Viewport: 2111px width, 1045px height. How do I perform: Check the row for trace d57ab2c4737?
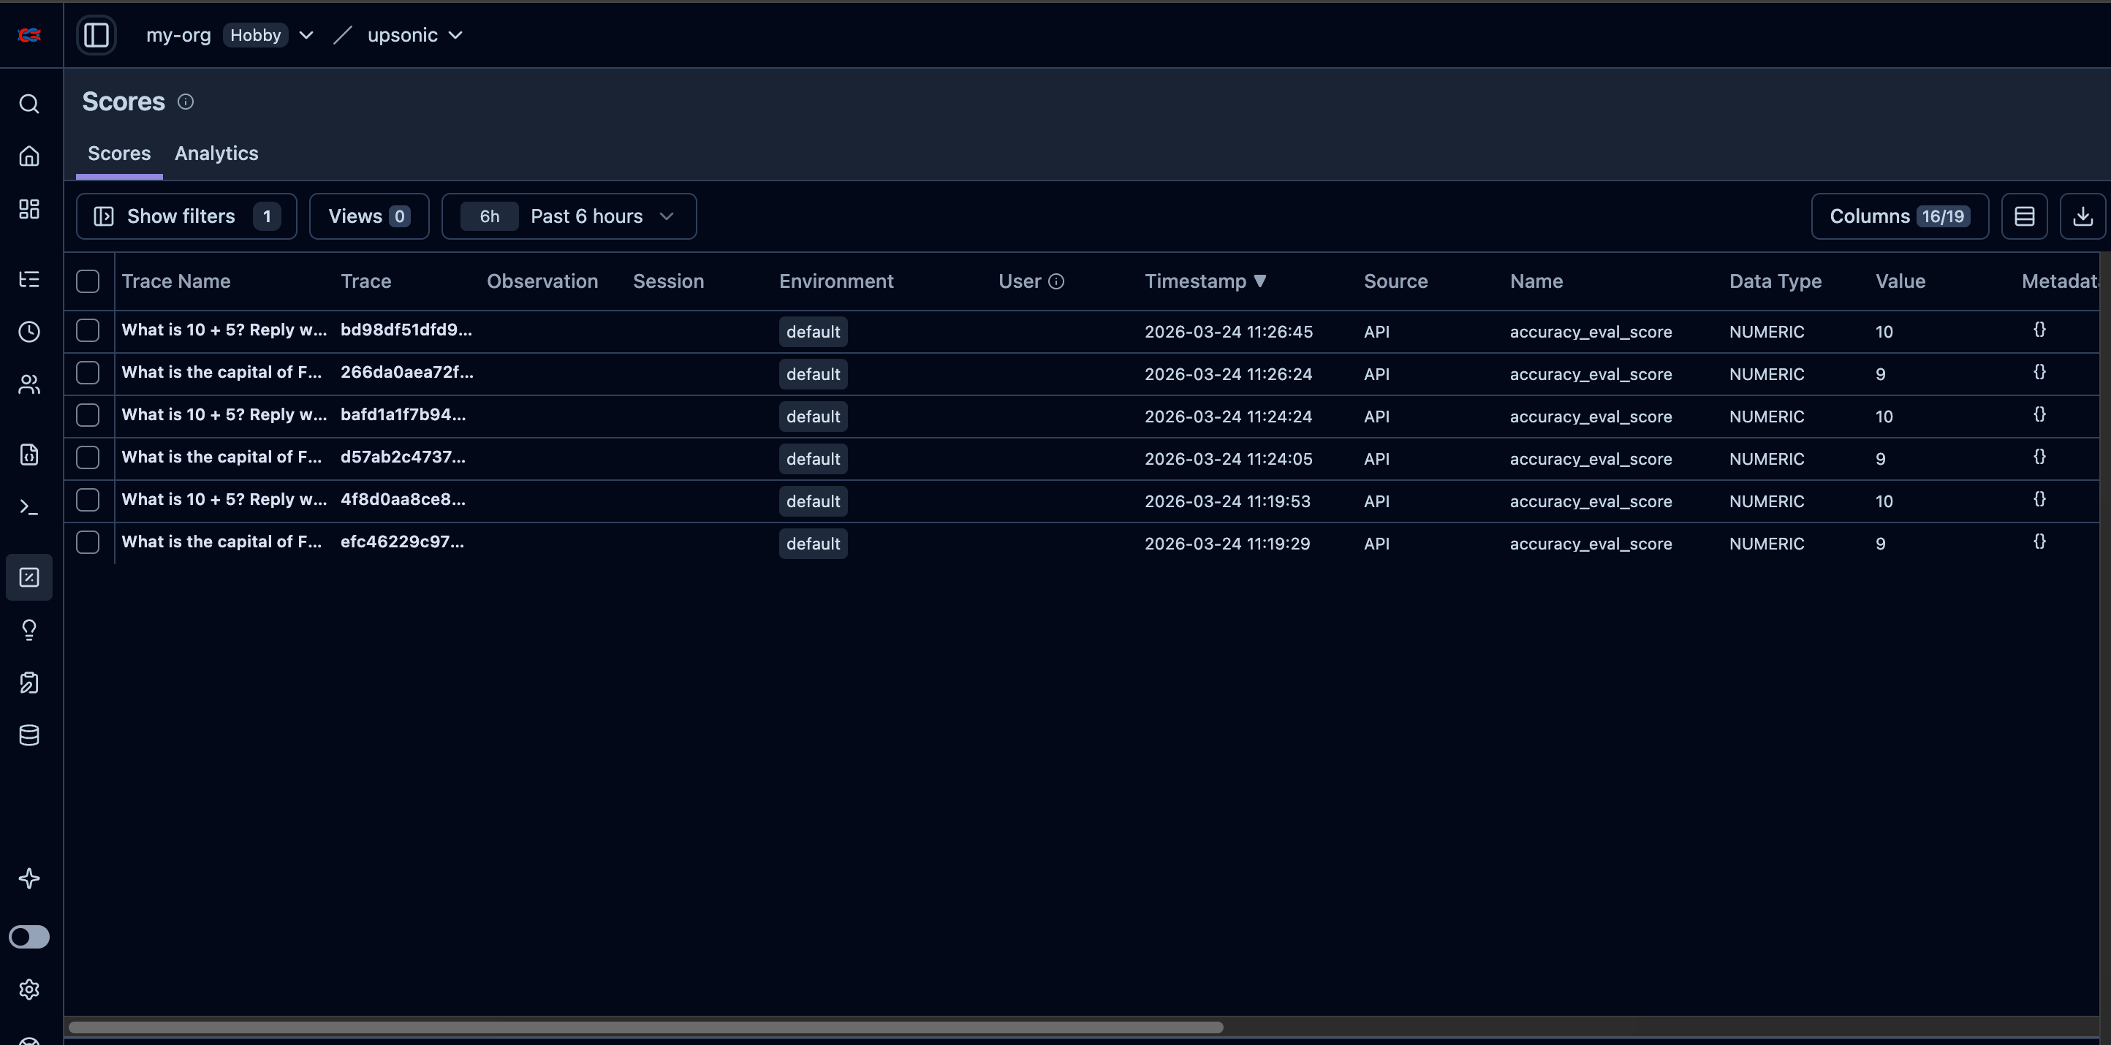click(x=88, y=457)
